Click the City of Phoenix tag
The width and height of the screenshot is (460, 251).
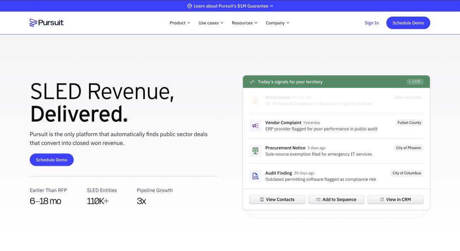[x=408, y=148]
